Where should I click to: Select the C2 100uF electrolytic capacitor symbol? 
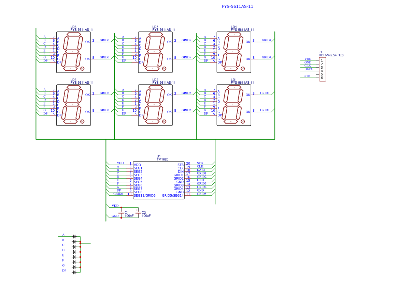(138, 212)
